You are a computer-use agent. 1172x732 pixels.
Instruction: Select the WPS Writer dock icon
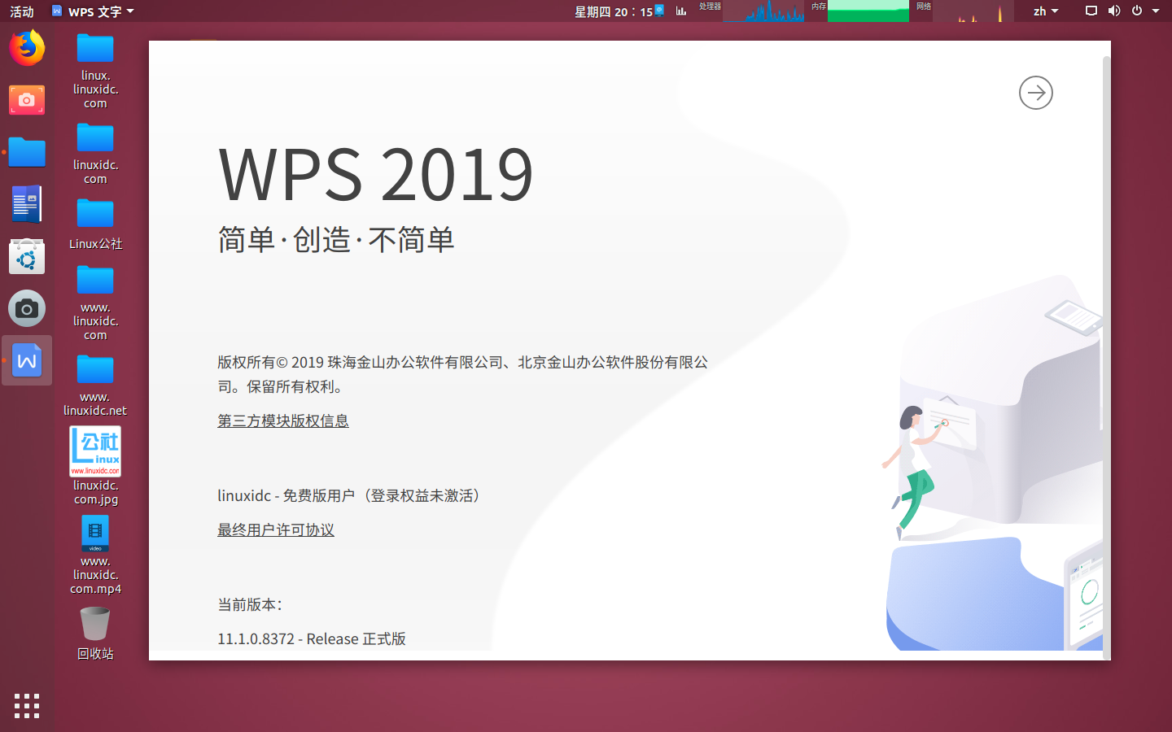27,360
